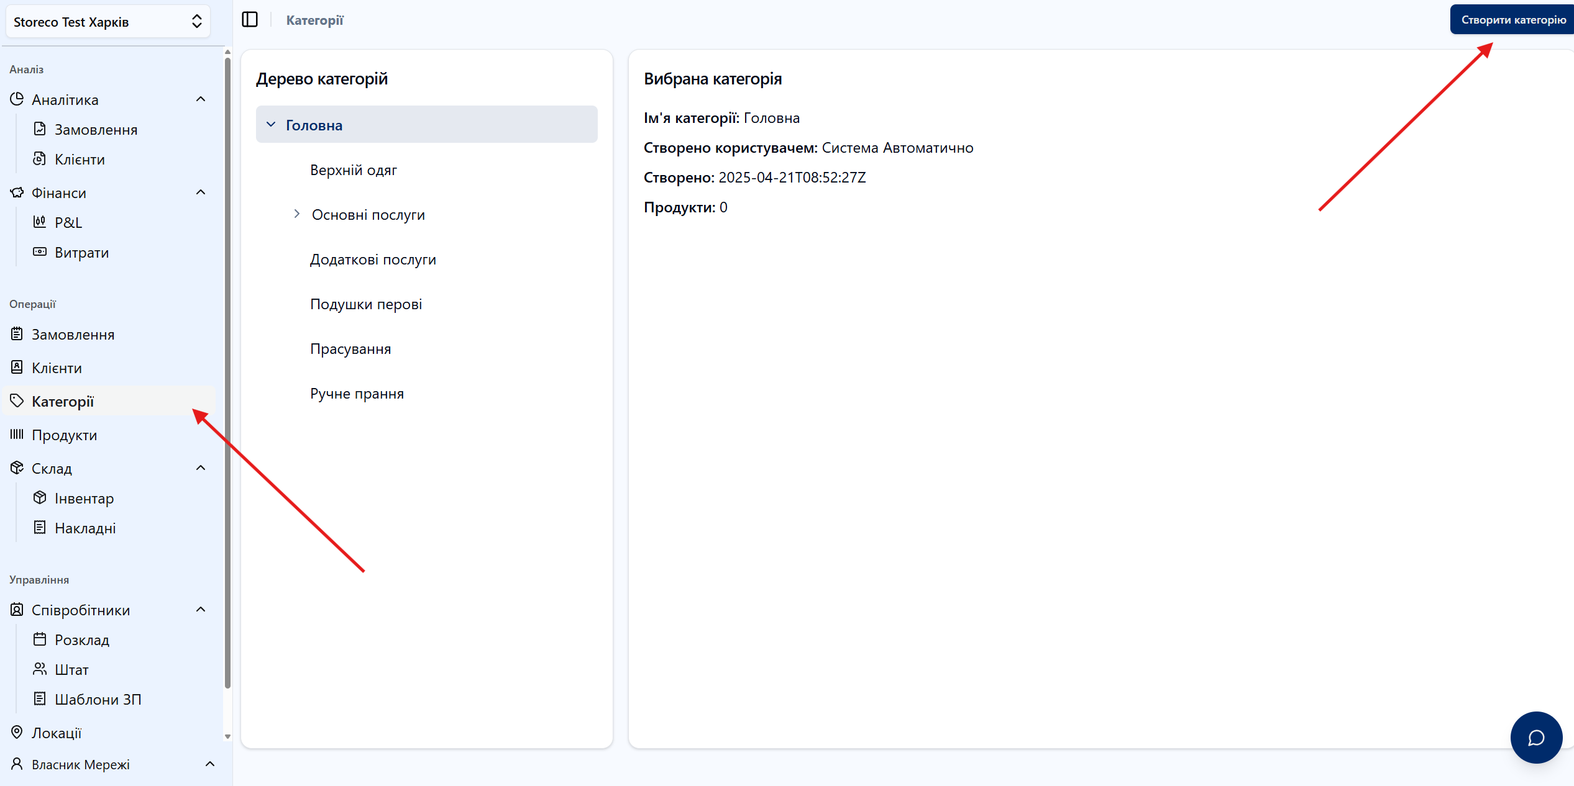Select the Головна root category label
This screenshot has width=1574, height=786.
point(314,125)
